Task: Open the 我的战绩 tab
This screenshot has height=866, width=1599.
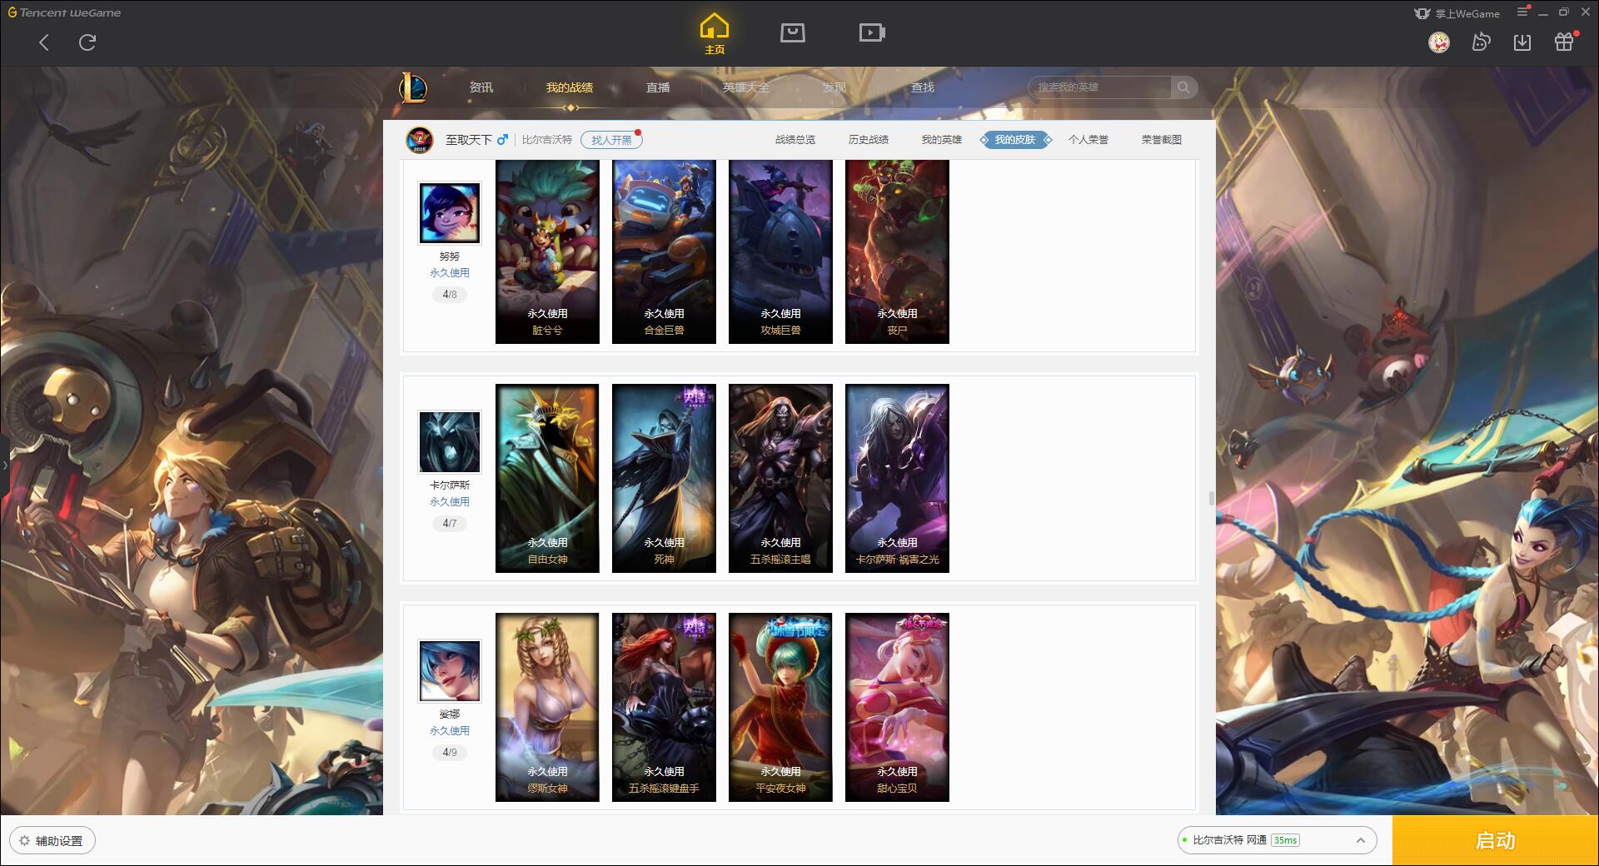Action: [x=570, y=87]
